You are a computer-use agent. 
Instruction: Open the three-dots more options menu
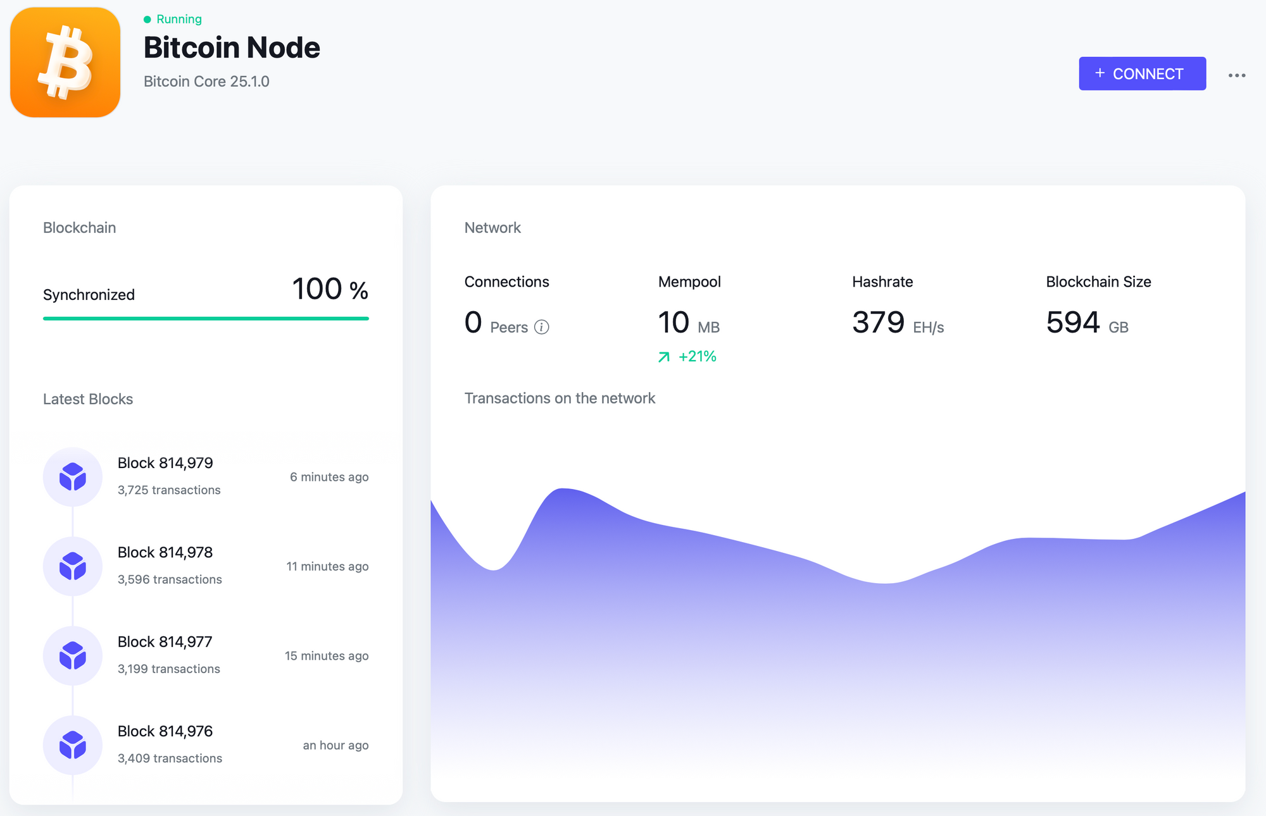click(1237, 75)
